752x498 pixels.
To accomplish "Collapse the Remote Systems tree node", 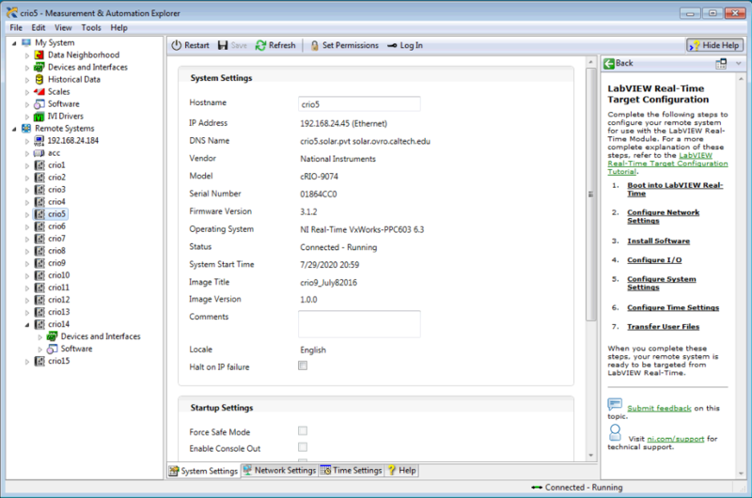I will coord(14,129).
